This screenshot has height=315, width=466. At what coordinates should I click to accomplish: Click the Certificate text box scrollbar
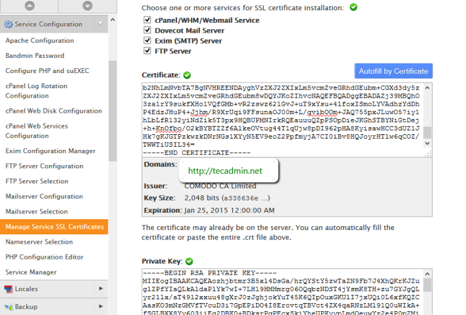click(427, 120)
